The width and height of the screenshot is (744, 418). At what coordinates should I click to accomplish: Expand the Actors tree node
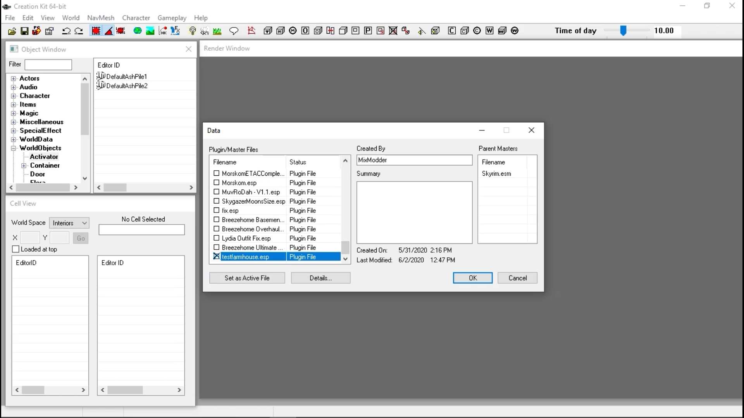[14, 79]
